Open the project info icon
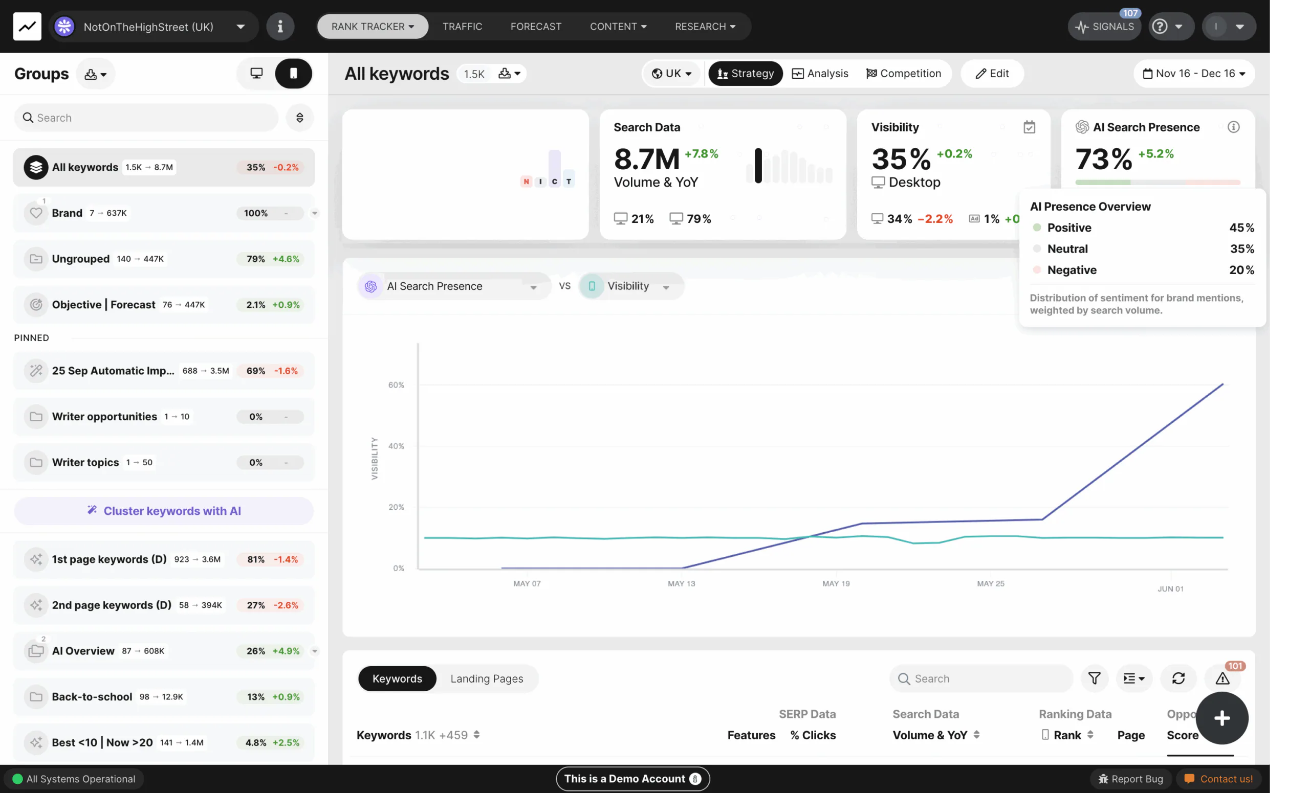Image resolution: width=1310 pixels, height=793 pixels. [280, 27]
